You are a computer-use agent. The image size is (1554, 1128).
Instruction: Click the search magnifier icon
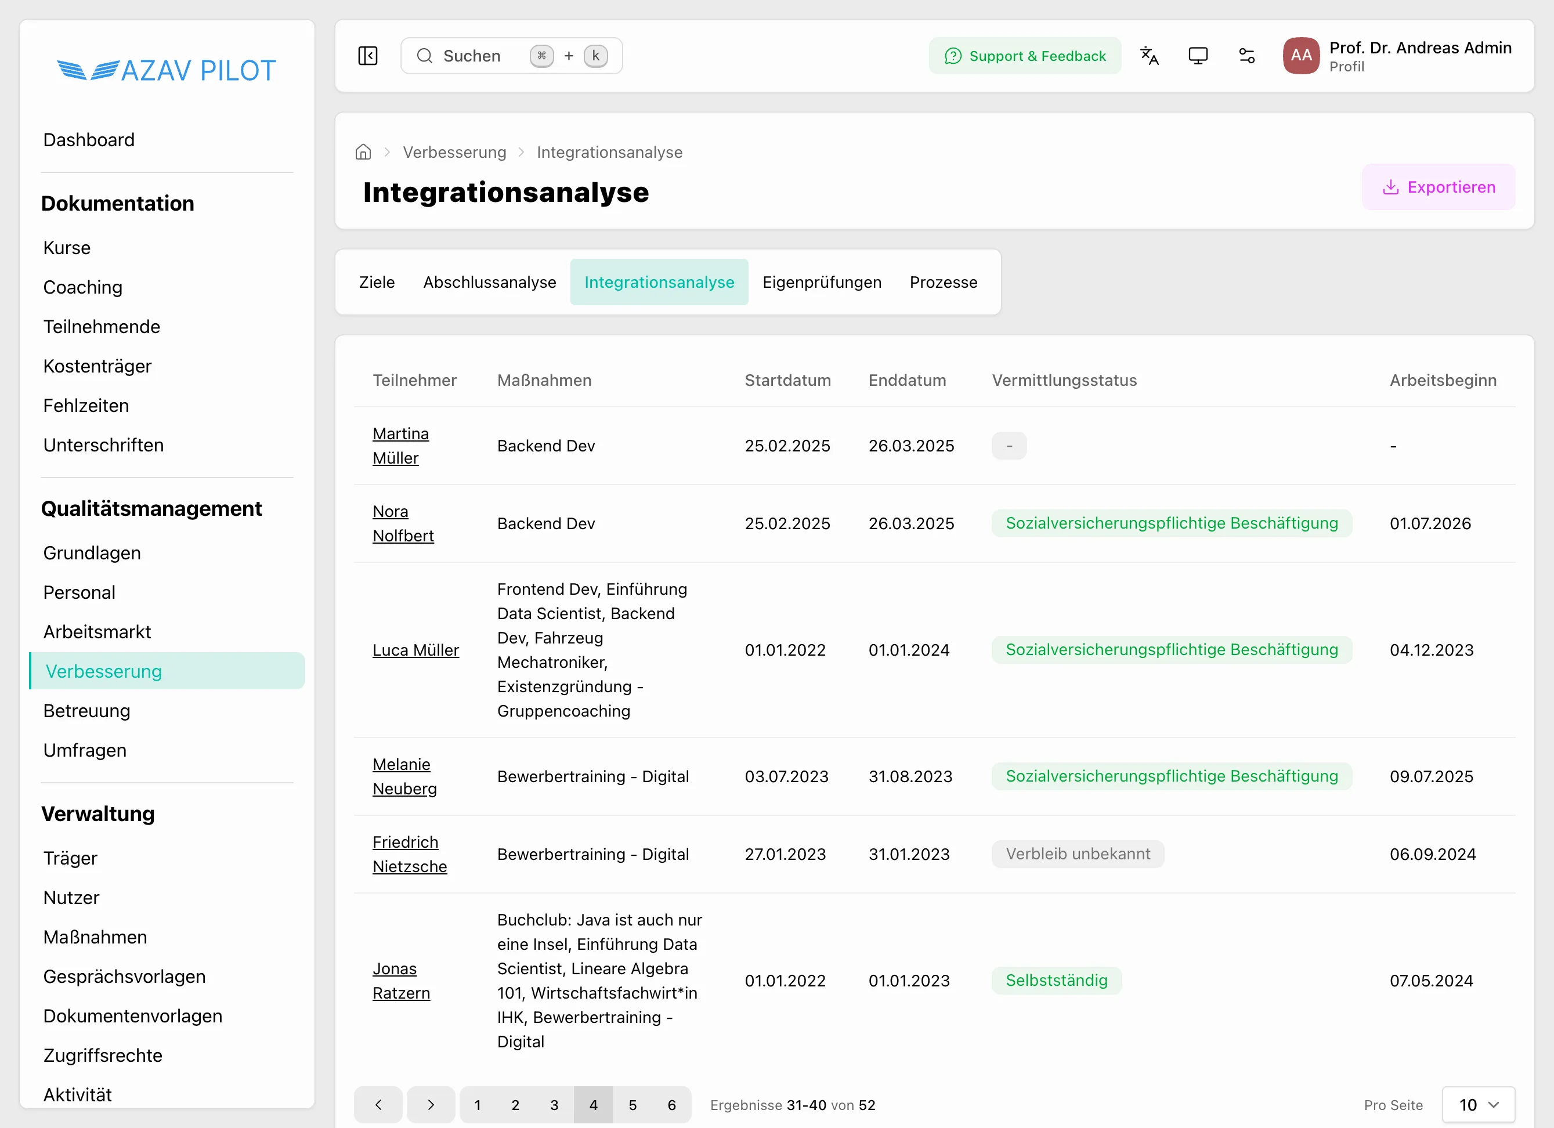pyautogui.click(x=425, y=56)
